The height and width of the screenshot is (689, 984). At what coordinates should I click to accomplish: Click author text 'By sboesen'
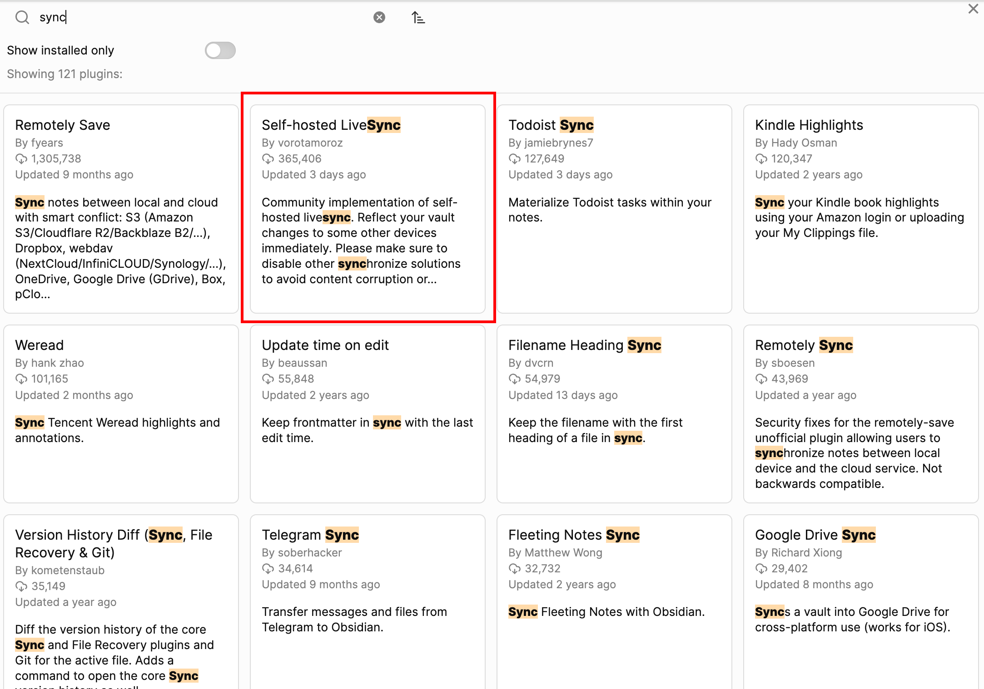785,363
